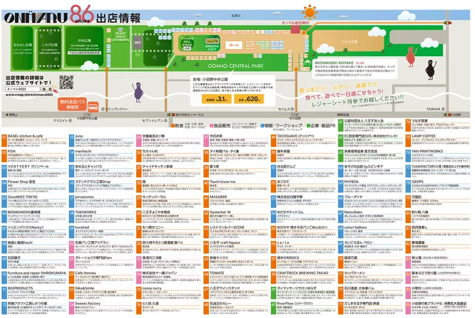Click the orange number 01 badge for BASEL kitchen
The width and height of the screenshot is (475, 318).
[4, 141]
